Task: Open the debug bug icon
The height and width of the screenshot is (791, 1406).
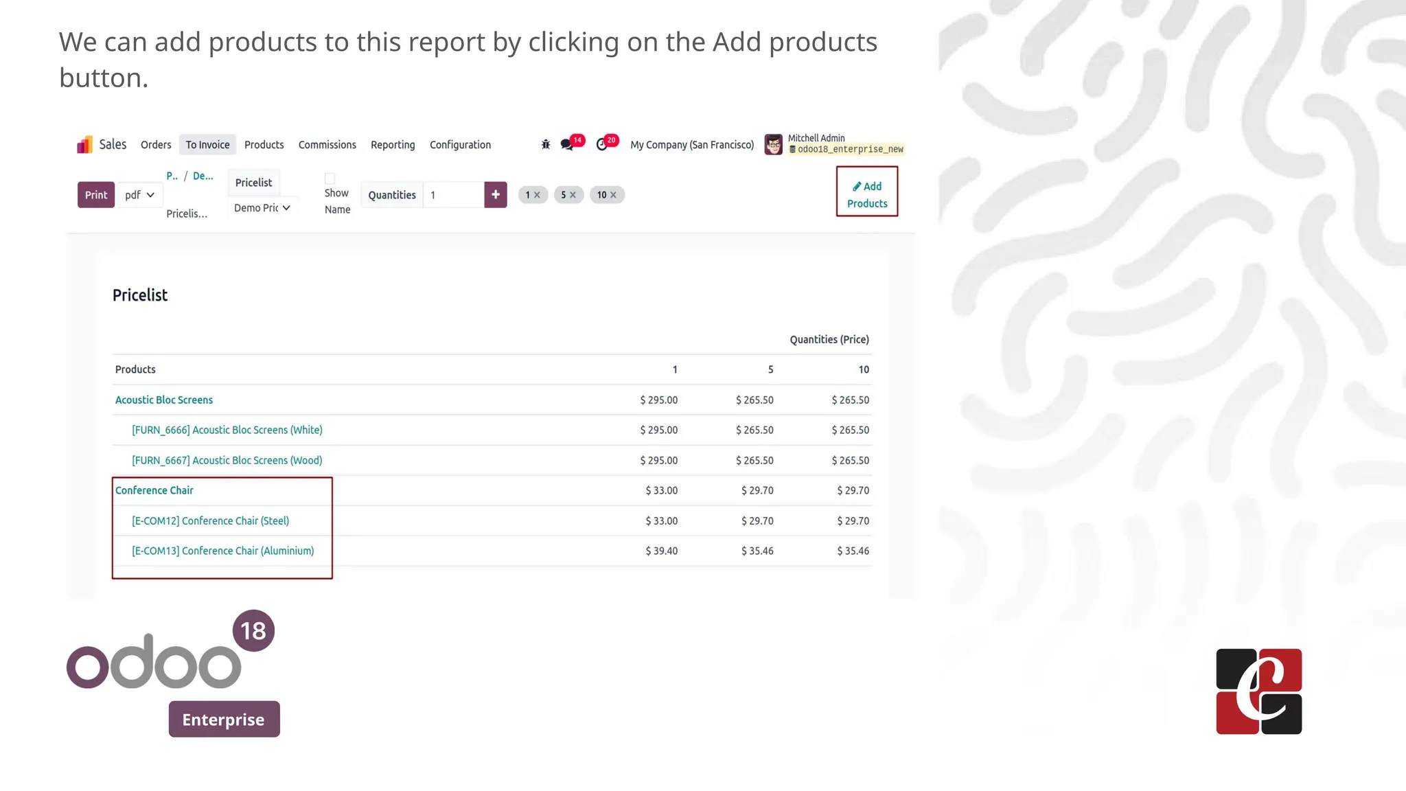Action: [x=546, y=144]
